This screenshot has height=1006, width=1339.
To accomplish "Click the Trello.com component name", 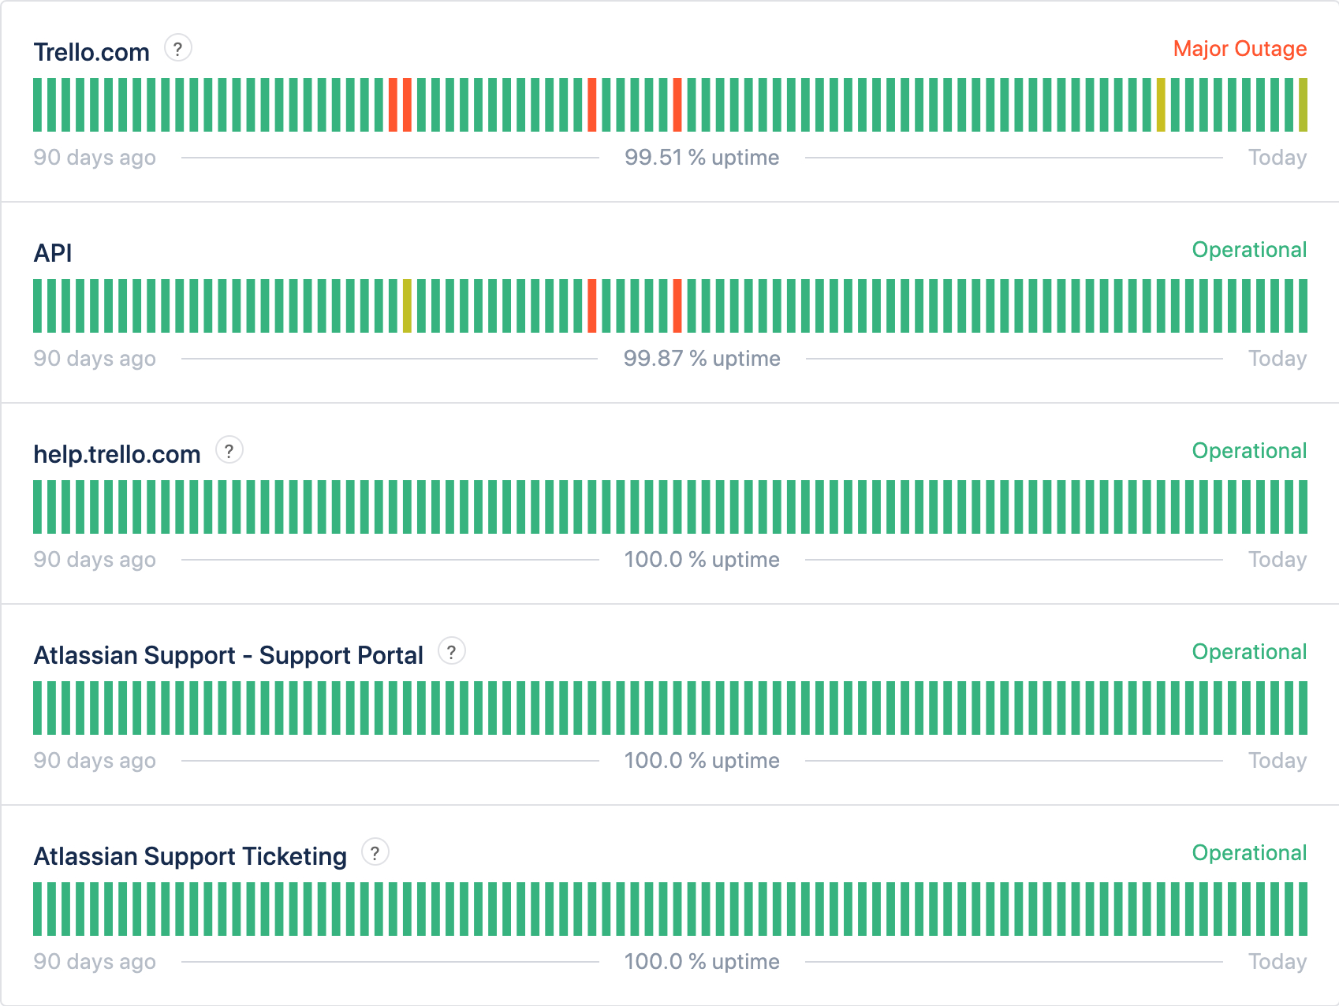I will click(x=91, y=52).
